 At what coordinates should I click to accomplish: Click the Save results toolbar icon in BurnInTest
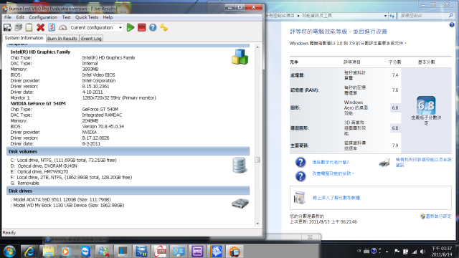pos(7,27)
